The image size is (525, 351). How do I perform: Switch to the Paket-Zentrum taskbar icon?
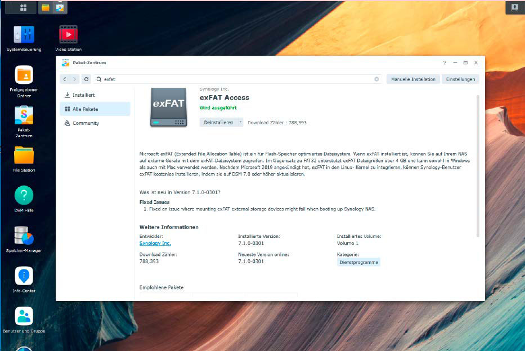(x=60, y=7)
